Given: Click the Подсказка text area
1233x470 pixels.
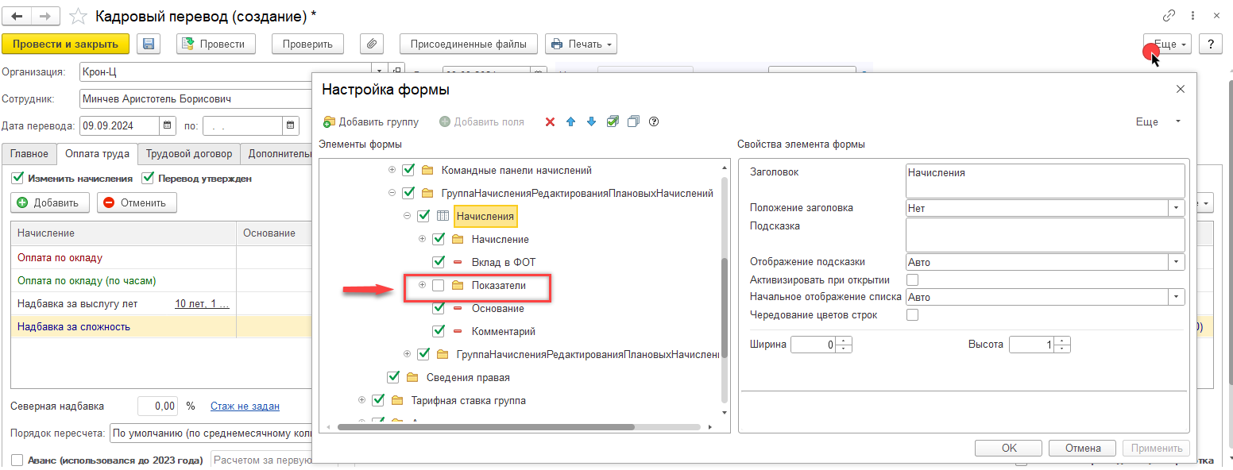Looking at the screenshot, I should (1045, 235).
